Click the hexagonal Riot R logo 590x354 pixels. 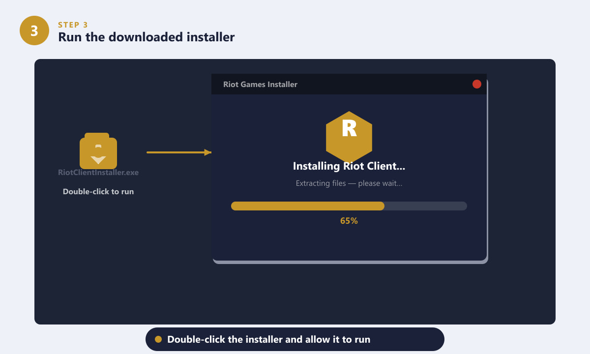349,137
